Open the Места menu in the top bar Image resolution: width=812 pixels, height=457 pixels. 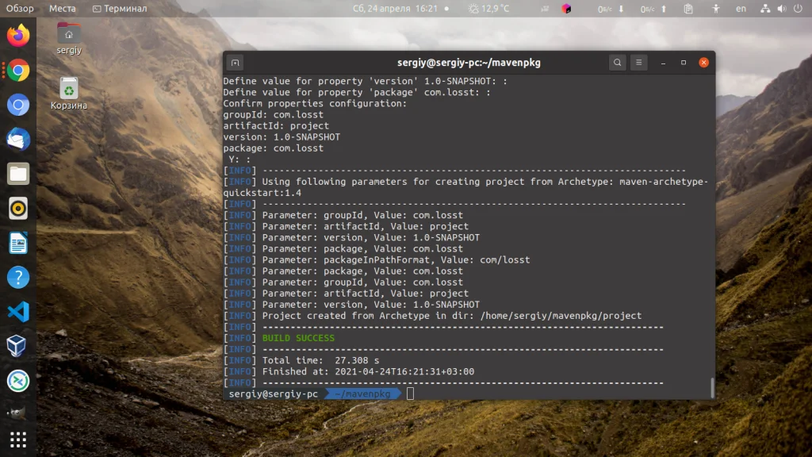click(63, 9)
